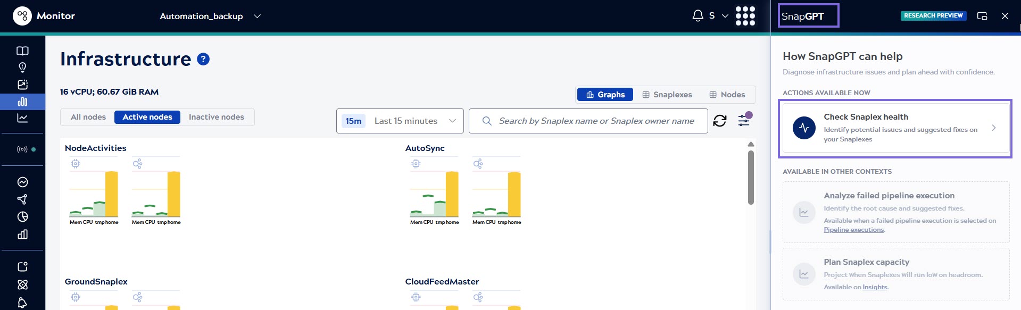Click the GroundSnaplex title
The width and height of the screenshot is (1021, 310).
click(96, 282)
